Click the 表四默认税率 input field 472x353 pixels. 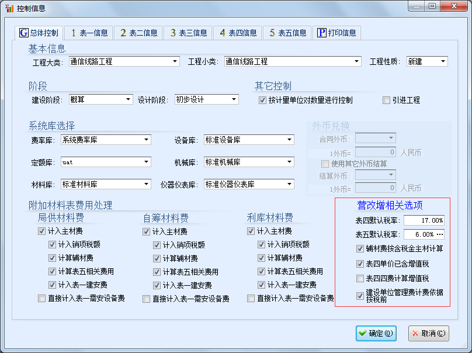tap(424, 220)
